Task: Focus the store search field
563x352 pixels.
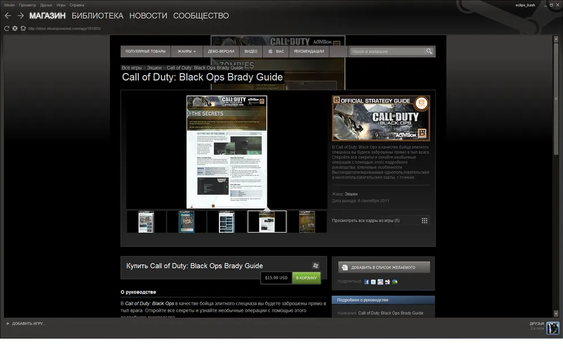Action: [x=386, y=51]
